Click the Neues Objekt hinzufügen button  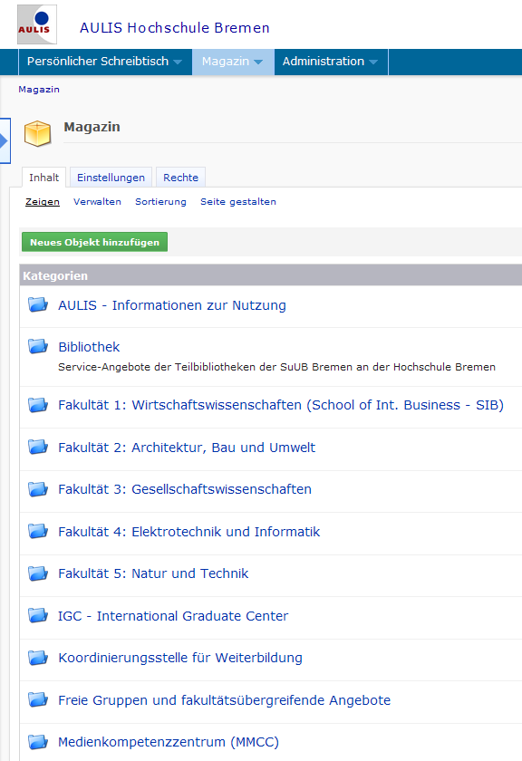tap(94, 242)
